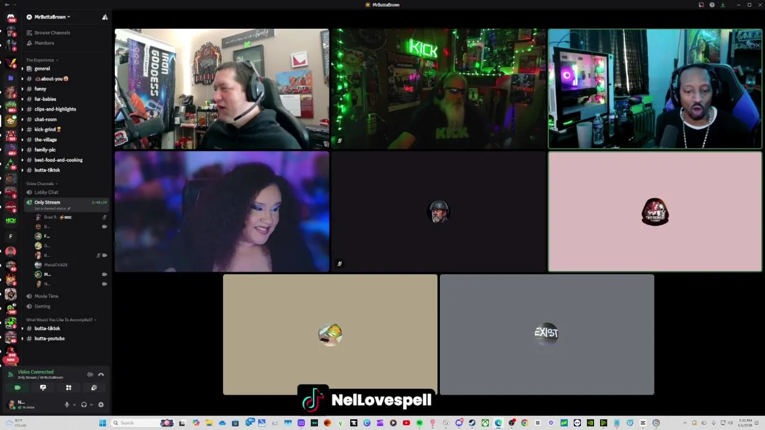Screen dimensions: 765x430
Task: Focus the green KICK neon webcam tile
Action: pyautogui.click(x=439, y=88)
